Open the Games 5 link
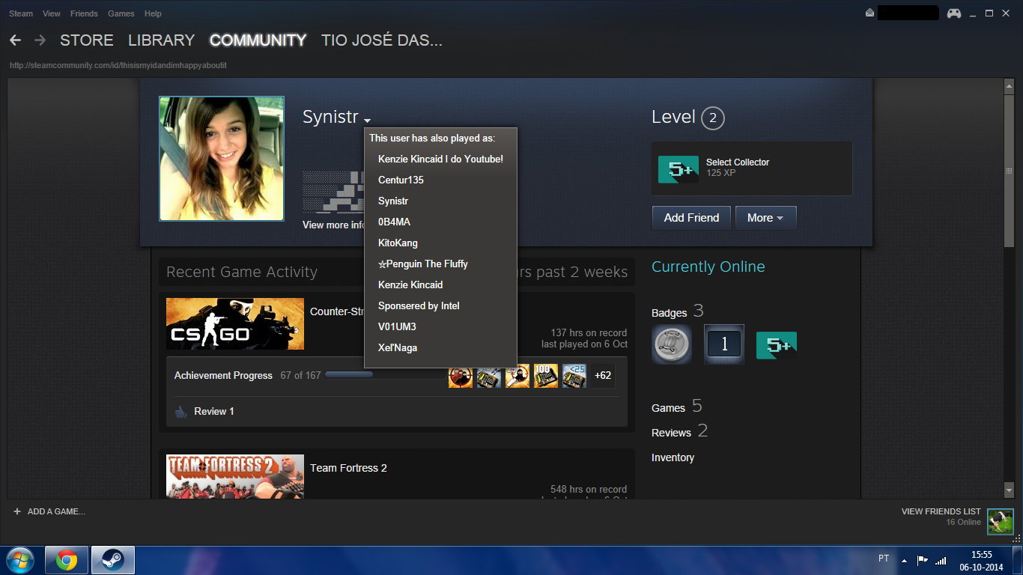This screenshot has width=1023, height=575. coord(677,407)
